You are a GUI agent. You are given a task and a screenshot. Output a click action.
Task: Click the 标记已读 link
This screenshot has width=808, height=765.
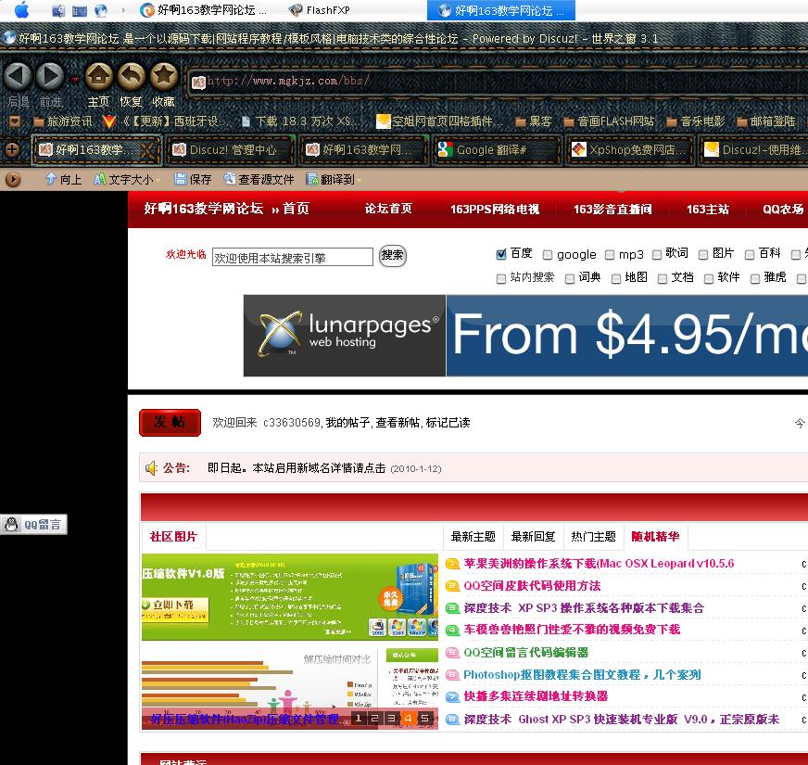pos(448,423)
